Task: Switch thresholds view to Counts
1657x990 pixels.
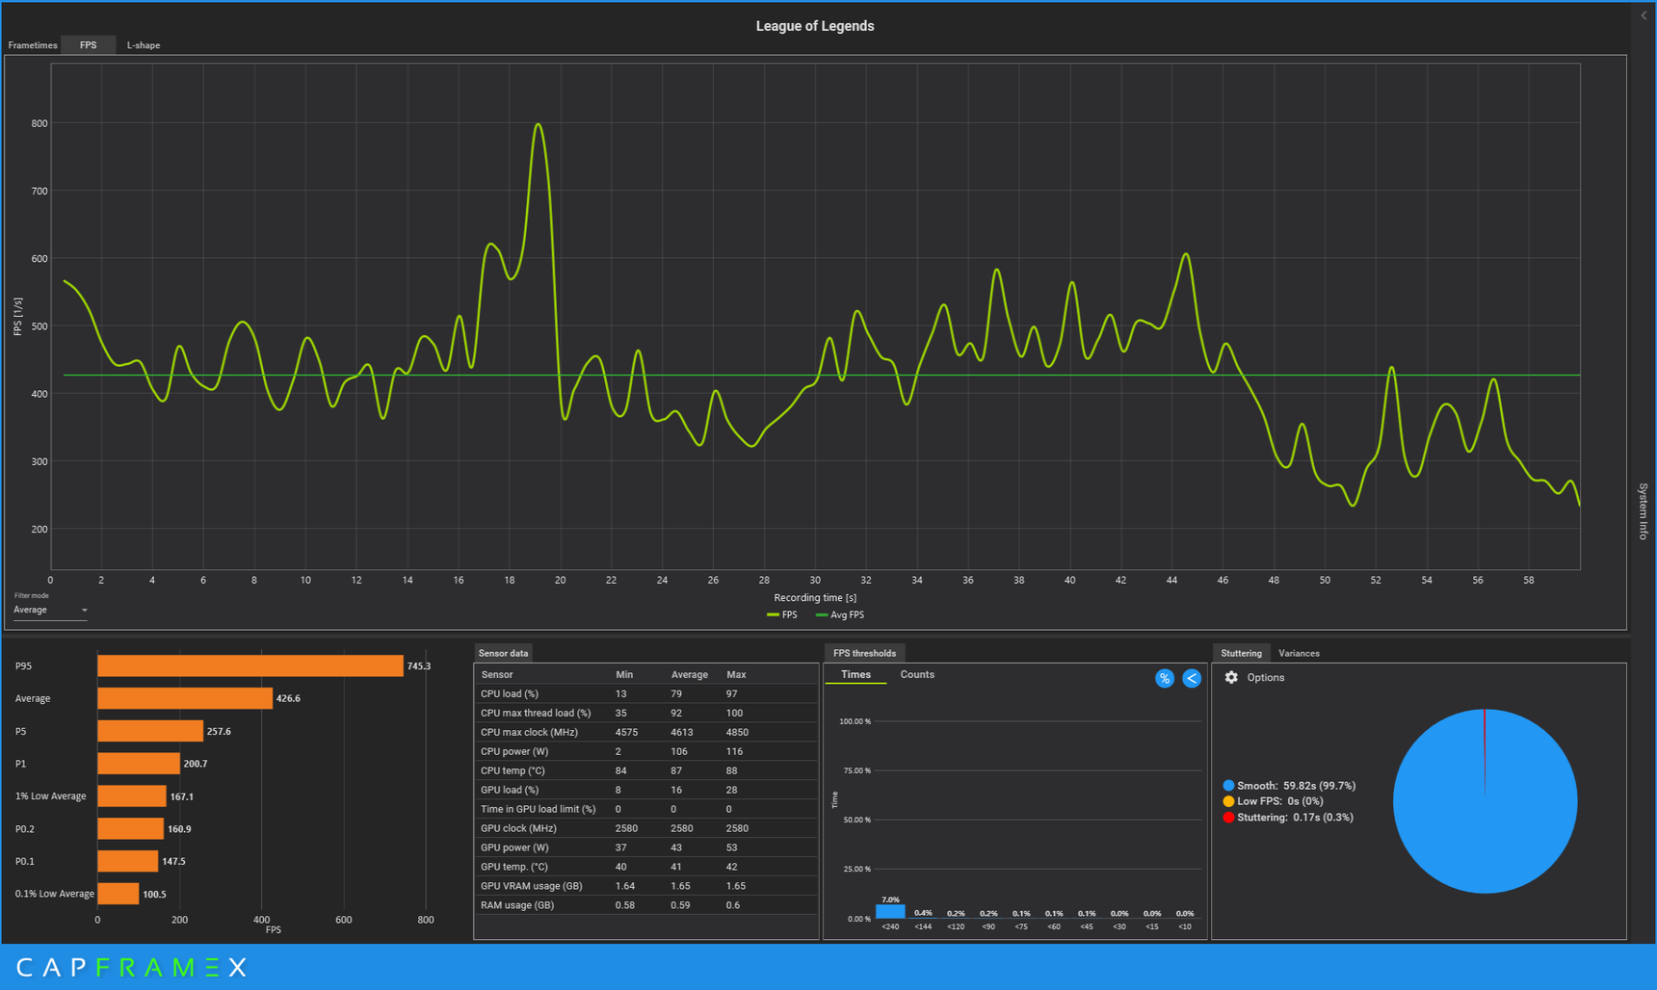Action: [x=917, y=674]
